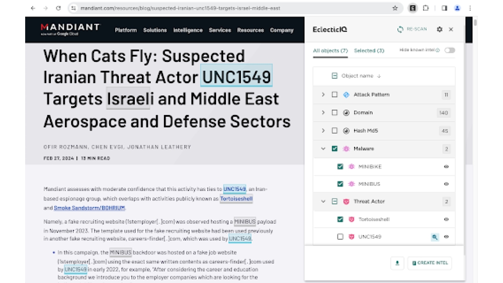Open the Resources menu
The height and width of the screenshot is (283, 503).
point(250,30)
